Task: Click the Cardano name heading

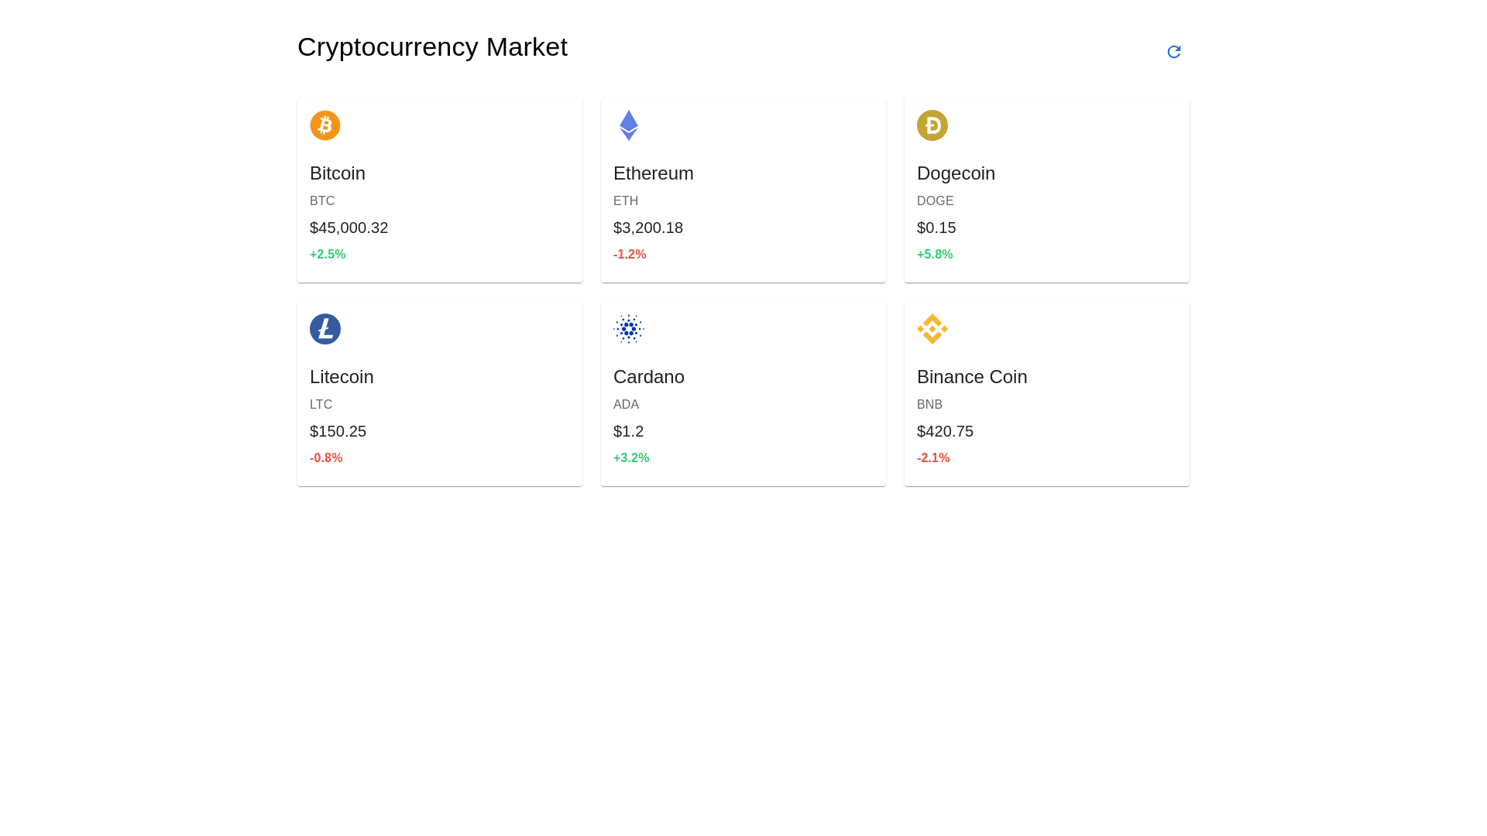Action: point(648,377)
